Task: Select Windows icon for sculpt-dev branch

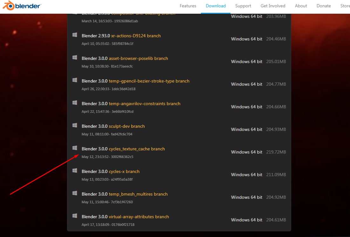Action: coord(75,125)
